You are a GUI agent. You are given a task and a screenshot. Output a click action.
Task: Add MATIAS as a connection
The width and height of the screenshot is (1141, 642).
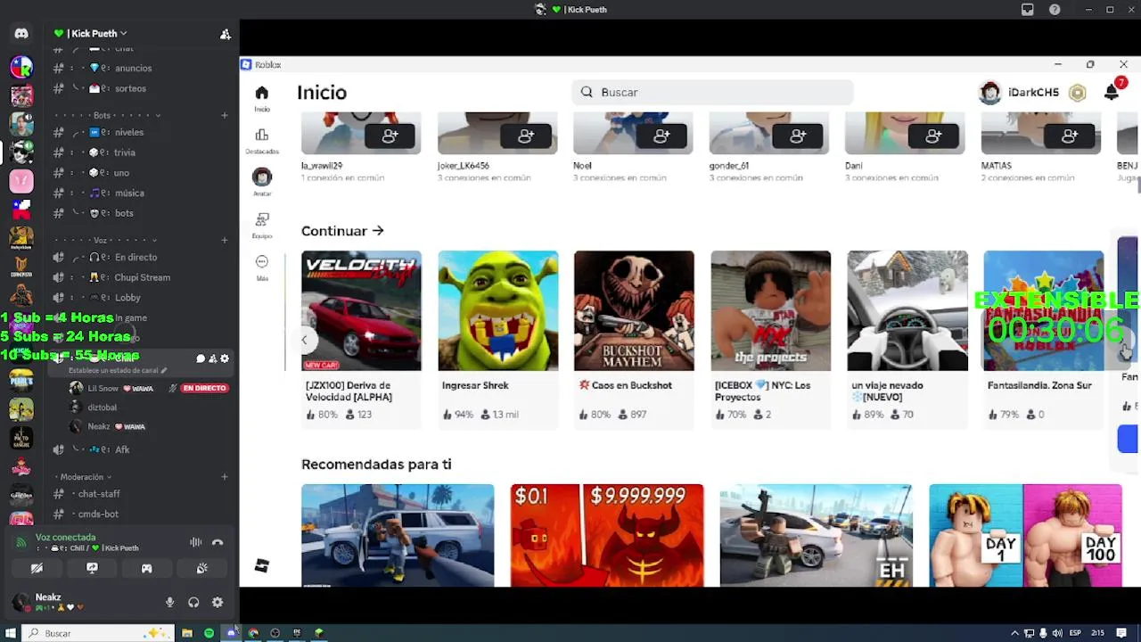pos(1070,136)
